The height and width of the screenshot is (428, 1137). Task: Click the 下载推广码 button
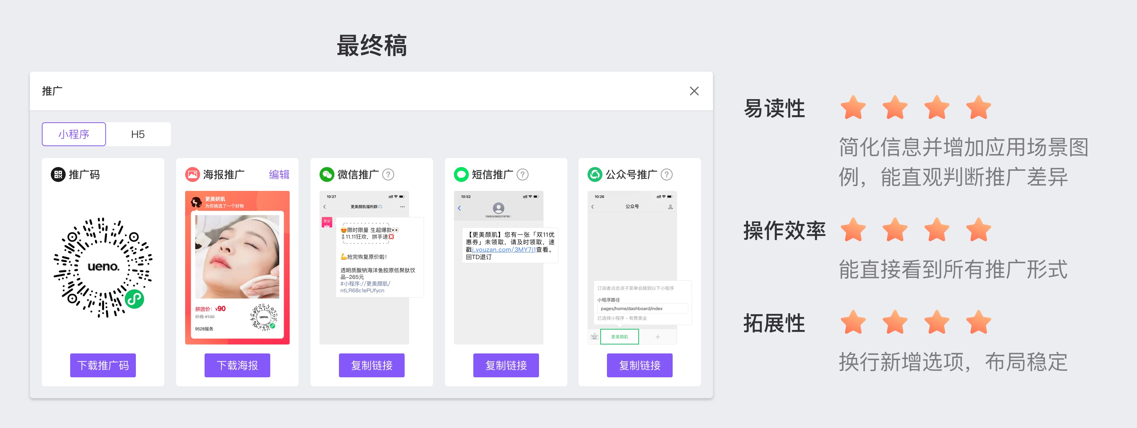pyautogui.click(x=103, y=365)
